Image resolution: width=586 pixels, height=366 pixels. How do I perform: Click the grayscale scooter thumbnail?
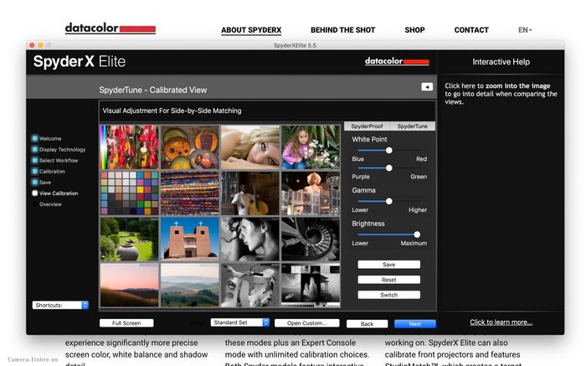[x=250, y=286]
